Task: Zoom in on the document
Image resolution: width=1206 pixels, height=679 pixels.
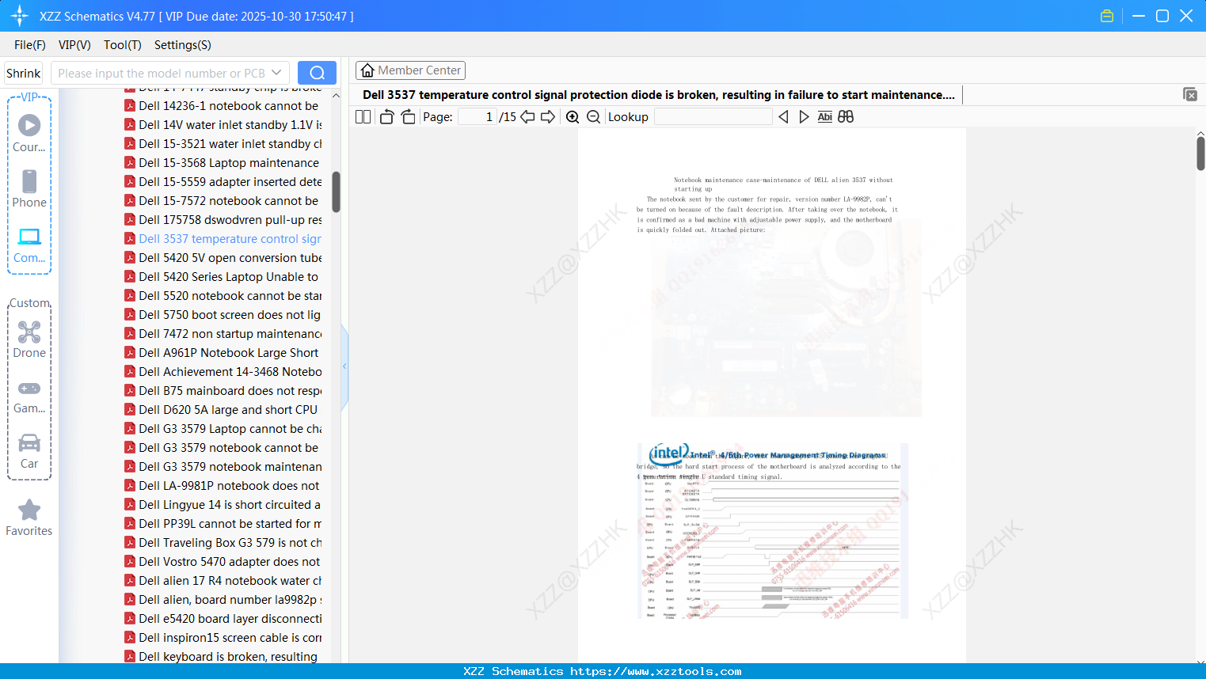Action: click(573, 117)
